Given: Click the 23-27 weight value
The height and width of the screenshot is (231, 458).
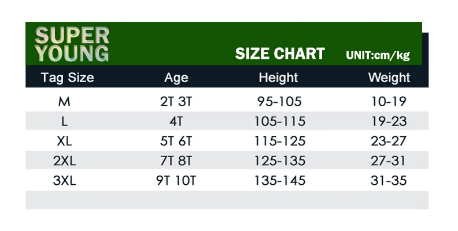Looking at the screenshot, I should click(389, 141).
